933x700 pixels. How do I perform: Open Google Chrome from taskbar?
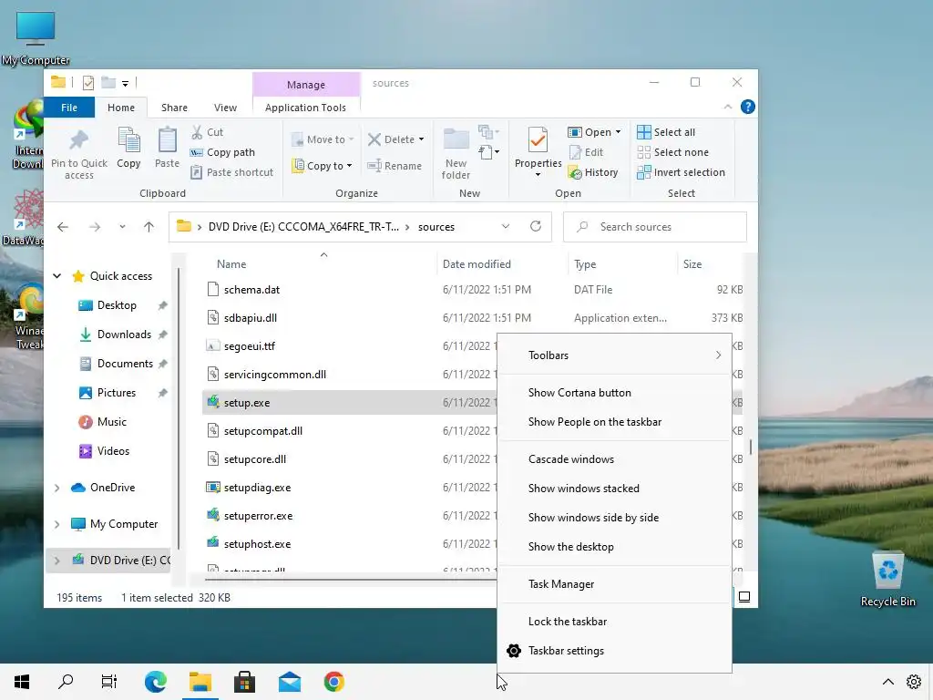pos(333,682)
